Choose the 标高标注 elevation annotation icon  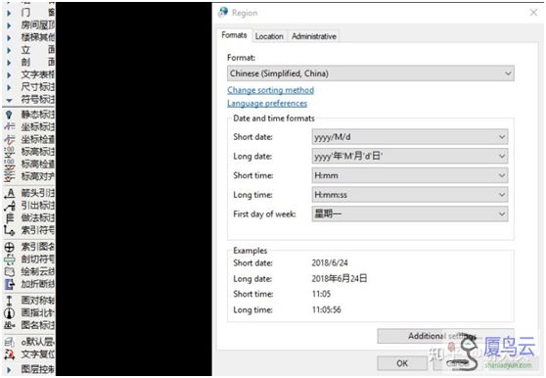pos(10,152)
